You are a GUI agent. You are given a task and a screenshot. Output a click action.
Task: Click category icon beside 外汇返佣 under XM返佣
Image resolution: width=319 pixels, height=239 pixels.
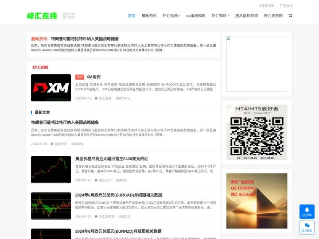[x=96, y=98]
